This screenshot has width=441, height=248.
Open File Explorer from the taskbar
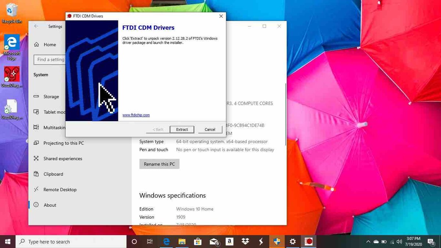click(x=182, y=242)
